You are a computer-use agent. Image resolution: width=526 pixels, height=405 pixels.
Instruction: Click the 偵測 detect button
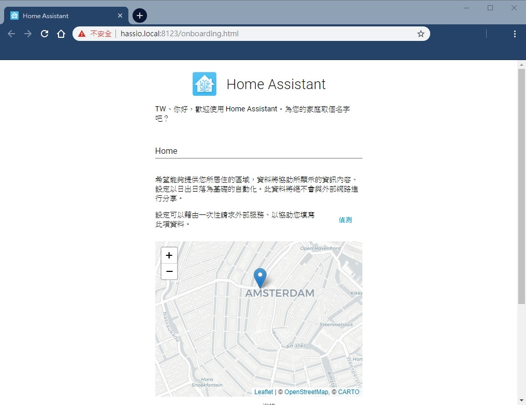pos(345,220)
